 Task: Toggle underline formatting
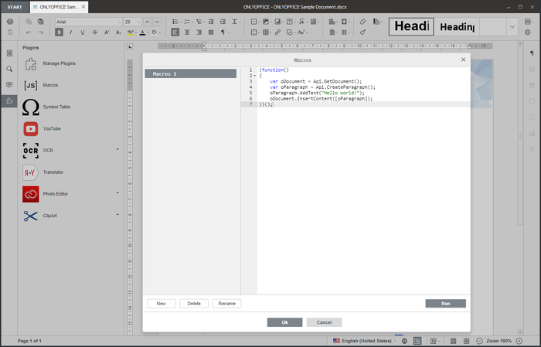pyautogui.click(x=83, y=32)
